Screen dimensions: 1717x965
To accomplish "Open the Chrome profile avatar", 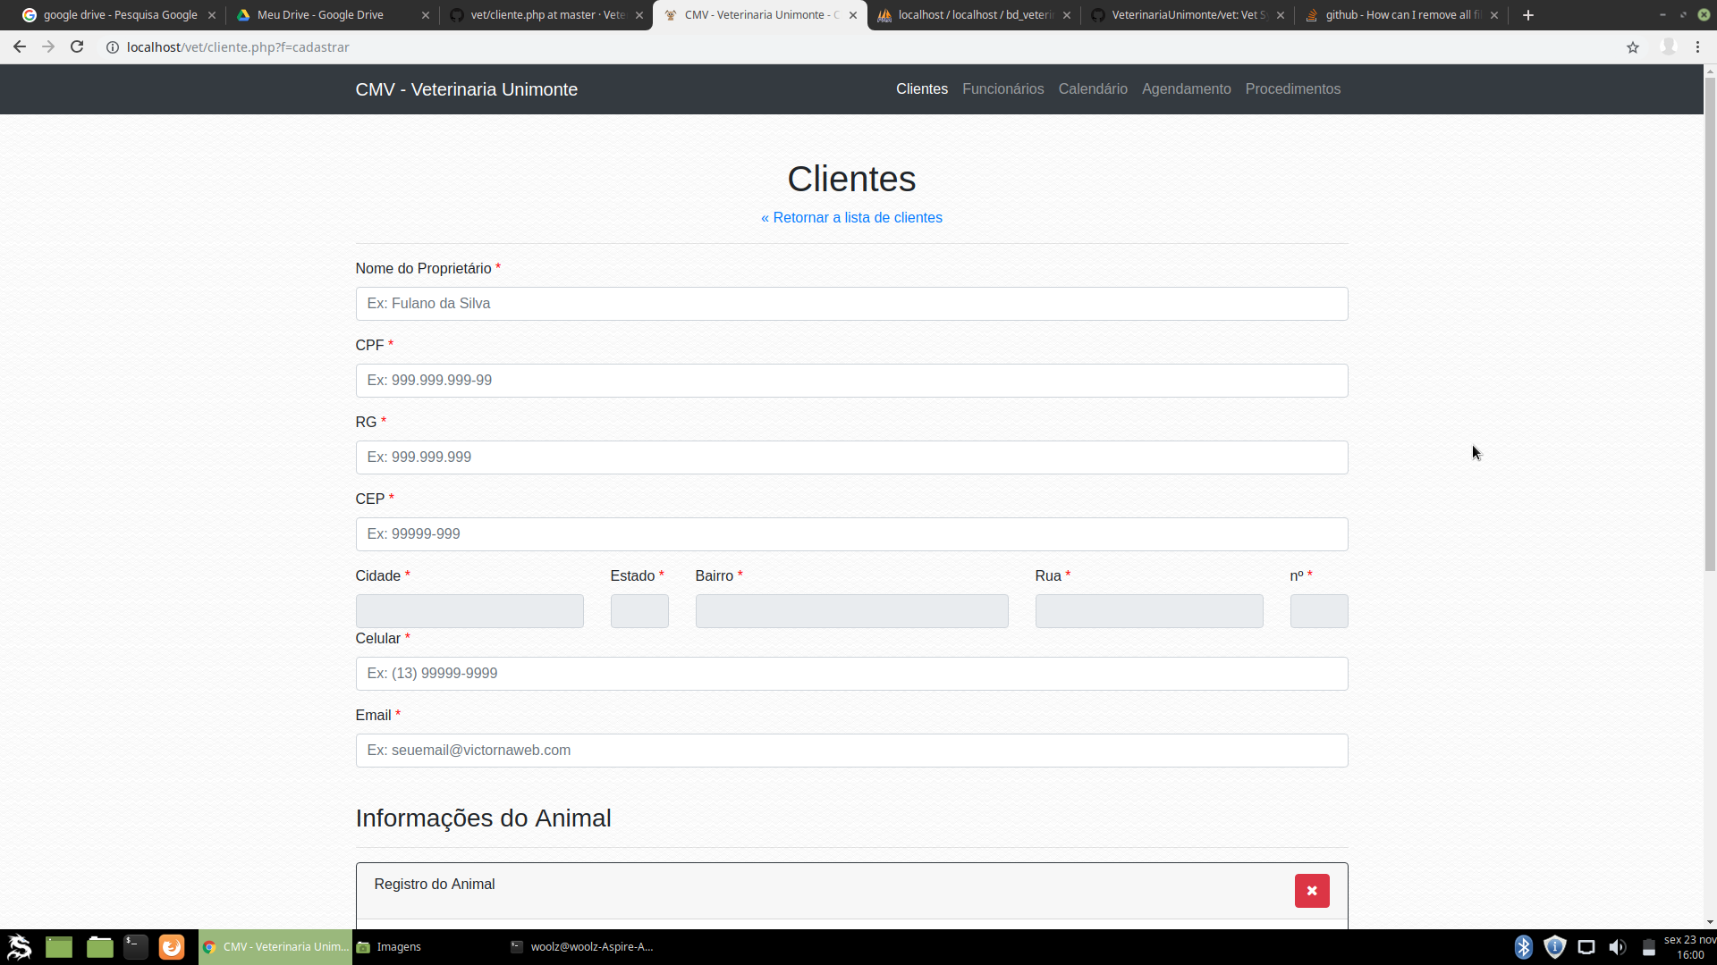I will tap(1668, 47).
